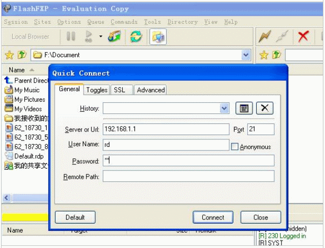325x248 pixels.
Task: Click the Disconnect plug icon
Action: (x=283, y=37)
